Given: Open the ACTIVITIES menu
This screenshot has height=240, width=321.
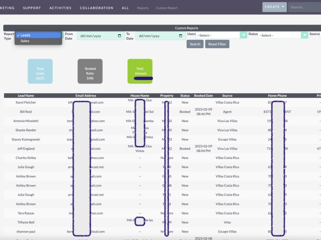Looking at the screenshot, I should [60, 8].
